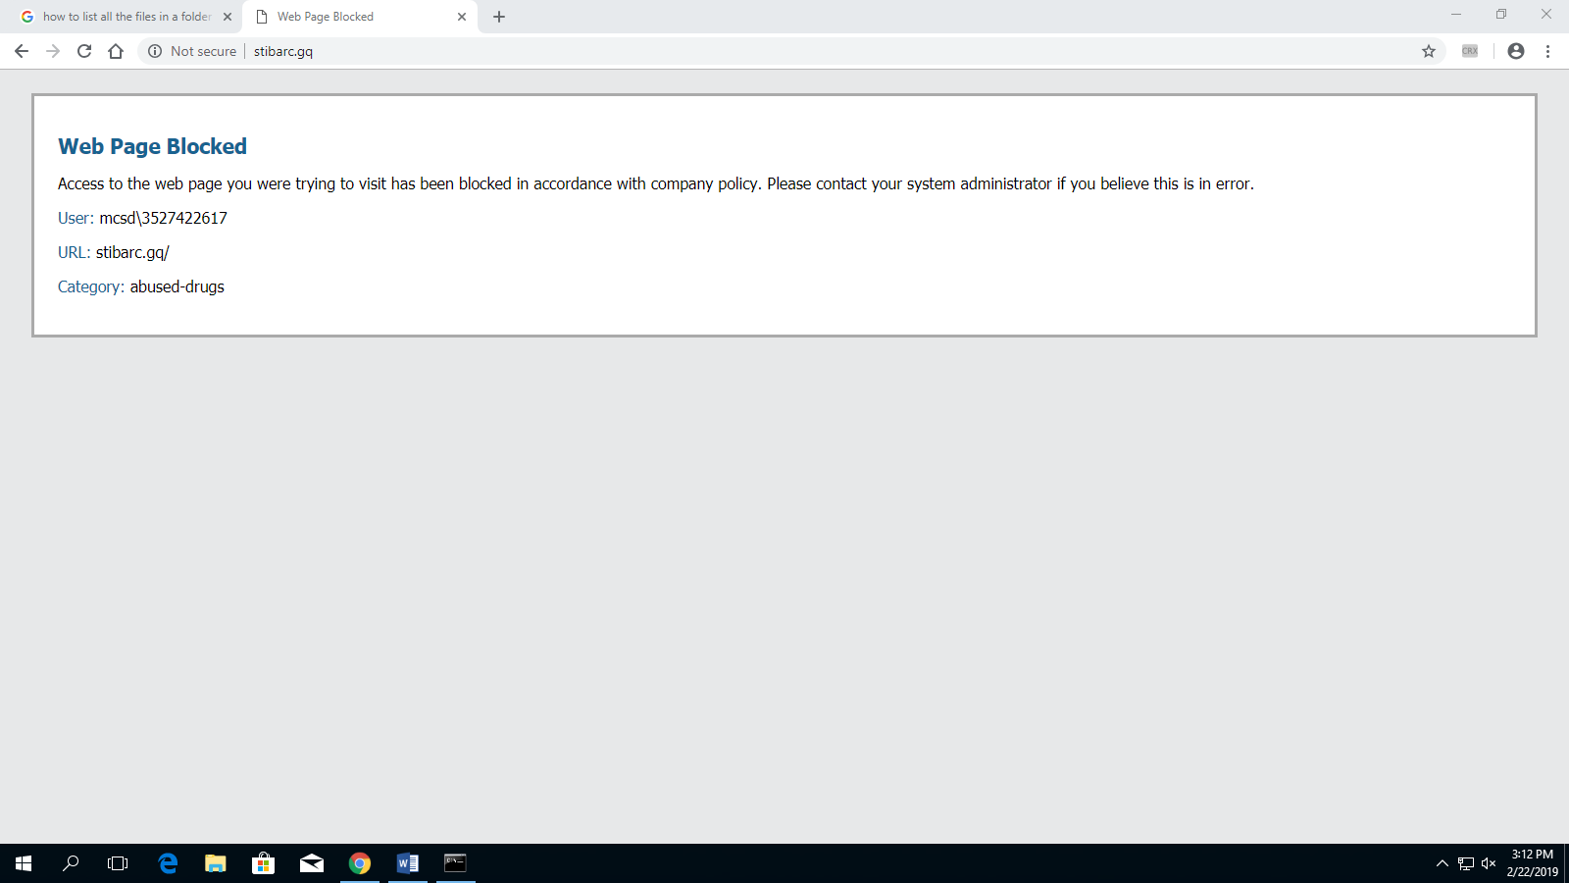This screenshot has height=883, width=1569.
Task: Open the Chrome profile account icon
Action: pyautogui.click(x=1516, y=51)
